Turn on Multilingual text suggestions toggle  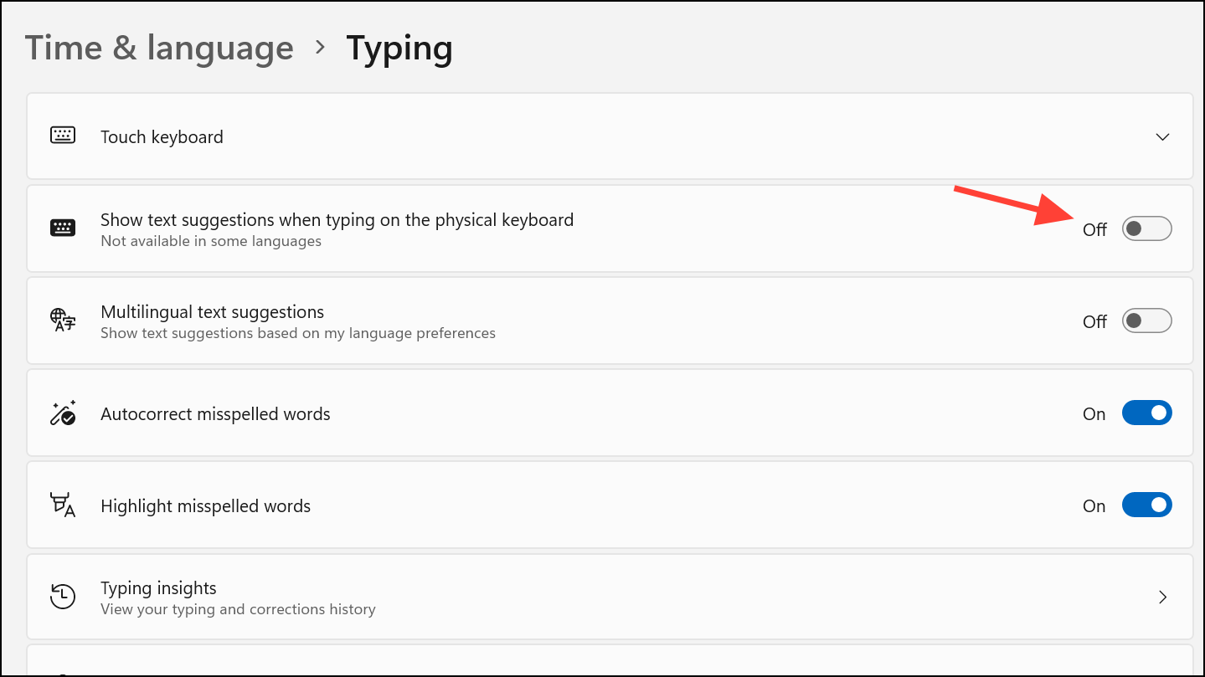[x=1146, y=321]
